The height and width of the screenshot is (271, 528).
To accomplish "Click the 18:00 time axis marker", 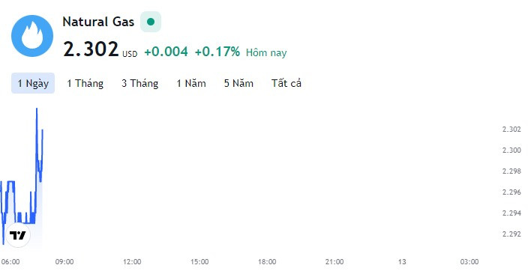I will [x=267, y=261].
